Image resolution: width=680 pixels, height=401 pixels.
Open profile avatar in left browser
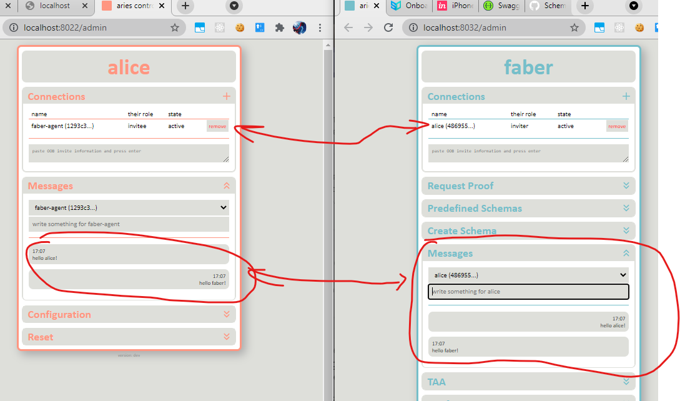coord(300,27)
